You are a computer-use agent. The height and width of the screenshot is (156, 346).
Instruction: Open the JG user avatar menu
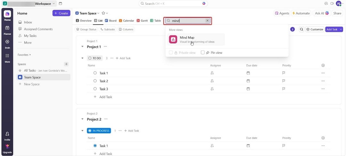coord(339,4)
